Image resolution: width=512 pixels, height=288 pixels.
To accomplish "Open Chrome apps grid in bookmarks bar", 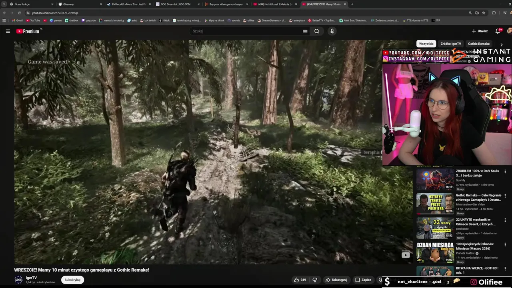I will pyautogui.click(x=4, y=20).
